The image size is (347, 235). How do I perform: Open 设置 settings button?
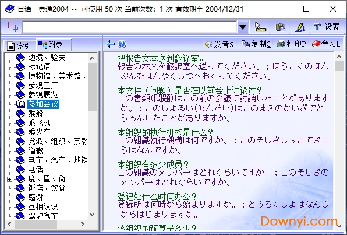coord(327,27)
